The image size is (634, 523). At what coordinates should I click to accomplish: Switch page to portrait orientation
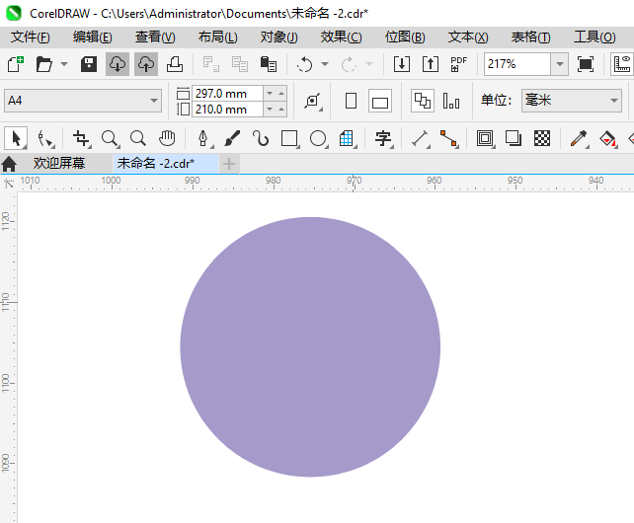click(x=351, y=101)
